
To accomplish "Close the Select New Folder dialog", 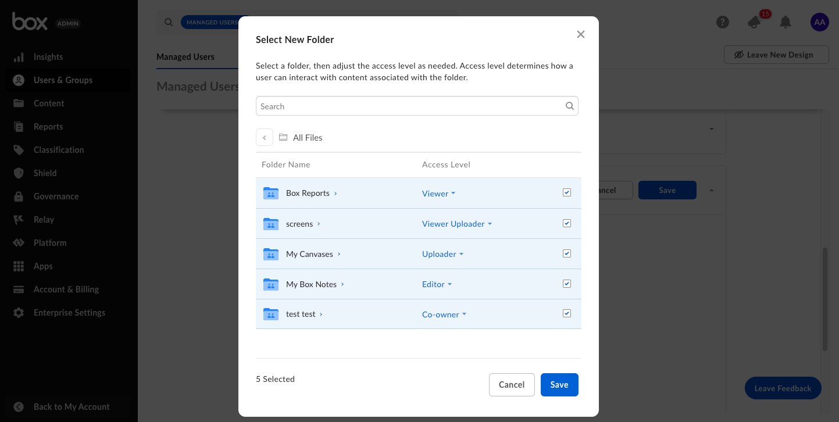I will (580, 34).
